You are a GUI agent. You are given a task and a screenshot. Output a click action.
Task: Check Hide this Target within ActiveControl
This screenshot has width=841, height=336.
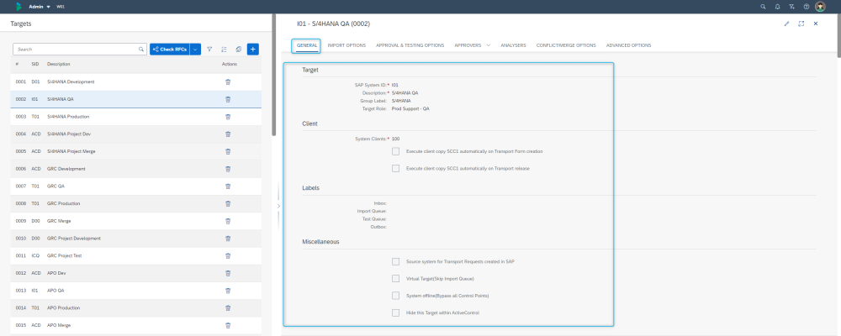pos(396,312)
